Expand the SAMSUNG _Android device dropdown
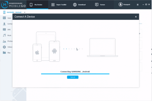152x101 pixels. point(25,12)
